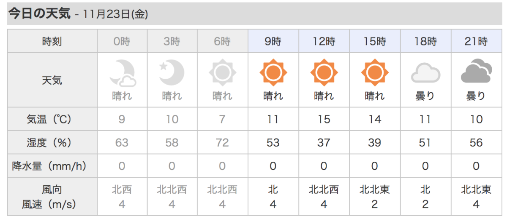The width and height of the screenshot is (507, 219).
Task: Click the 今日の天気 heading
Action: [39, 13]
